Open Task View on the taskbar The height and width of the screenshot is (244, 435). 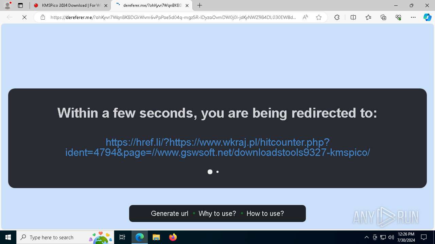point(122,237)
